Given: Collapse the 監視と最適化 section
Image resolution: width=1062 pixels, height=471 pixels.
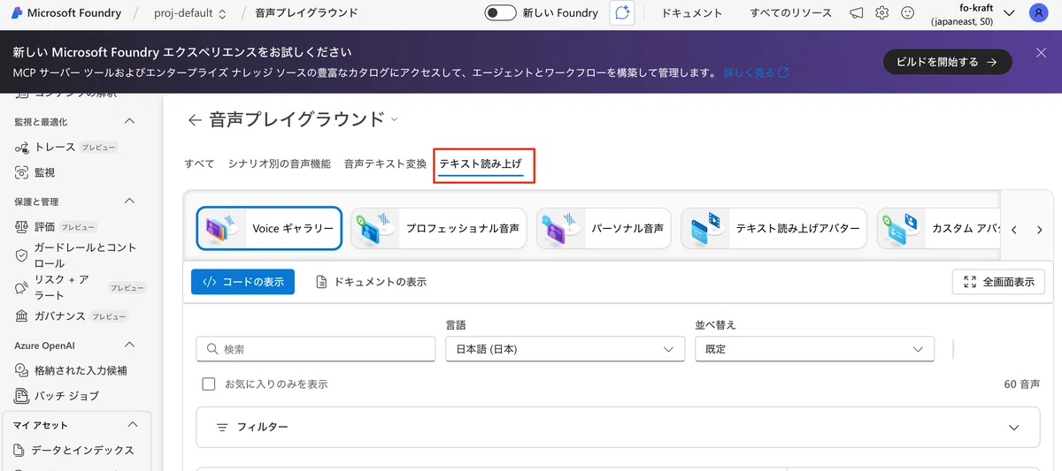Looking at the screenshot, I should click(129, 121).
